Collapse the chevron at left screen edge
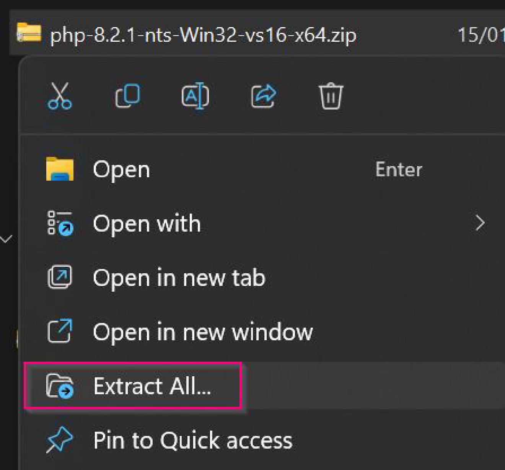505x470 pixels. click(x=5, y=238)
